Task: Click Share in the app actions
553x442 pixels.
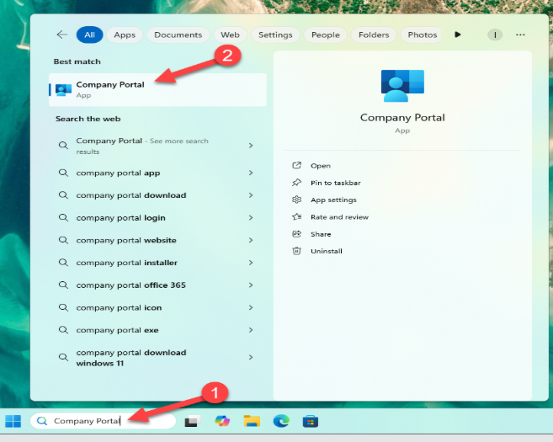Action: point(321,234)
